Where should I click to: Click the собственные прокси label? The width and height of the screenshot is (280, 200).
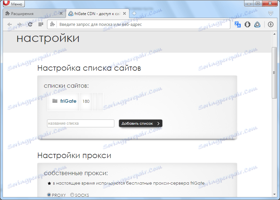(x=76, y=173)
